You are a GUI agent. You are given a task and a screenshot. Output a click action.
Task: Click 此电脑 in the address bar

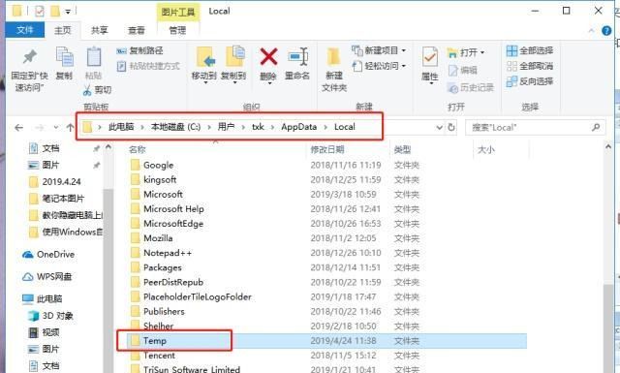click(x=121, y=127)
